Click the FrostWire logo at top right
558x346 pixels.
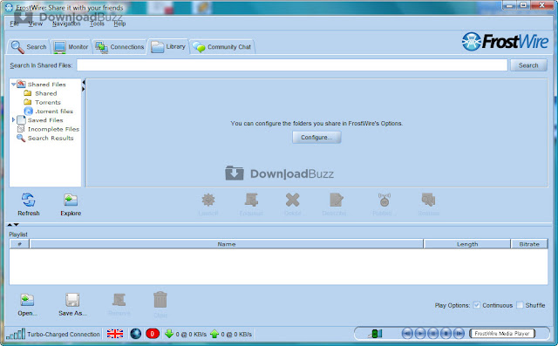click(x=506, y=42)
